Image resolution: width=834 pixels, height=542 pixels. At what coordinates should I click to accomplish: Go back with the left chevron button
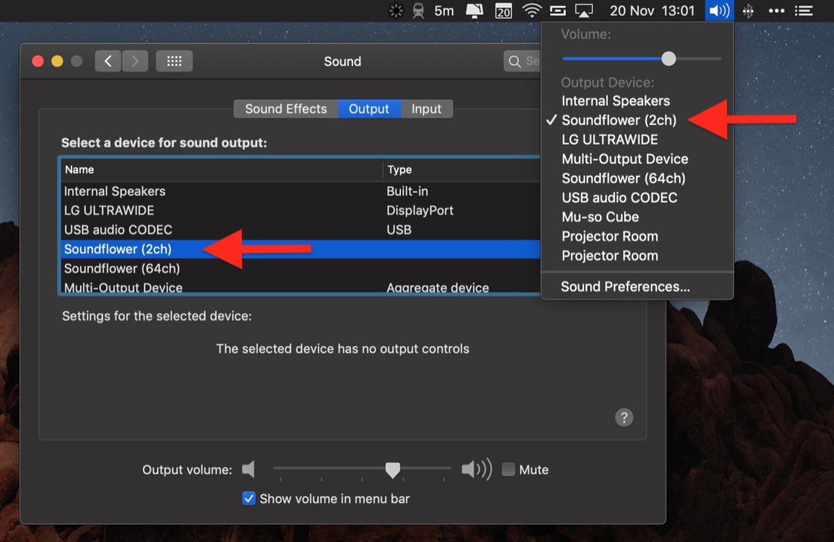click(x=108, y=61)
